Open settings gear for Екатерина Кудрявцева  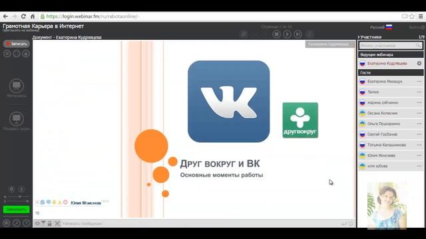click(419, 64)
